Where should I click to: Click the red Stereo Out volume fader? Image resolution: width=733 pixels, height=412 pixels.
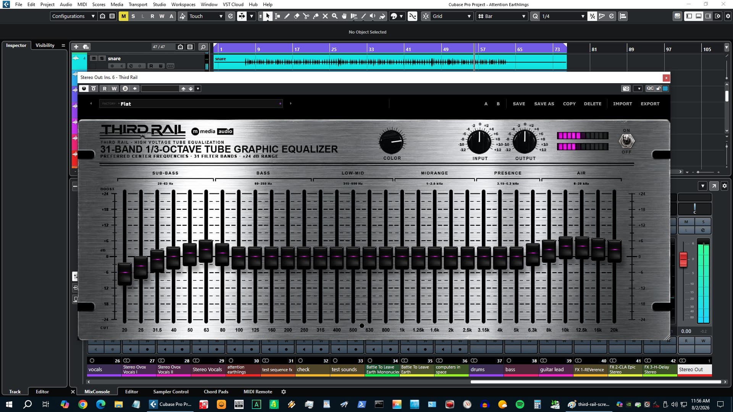pos(683,259)
